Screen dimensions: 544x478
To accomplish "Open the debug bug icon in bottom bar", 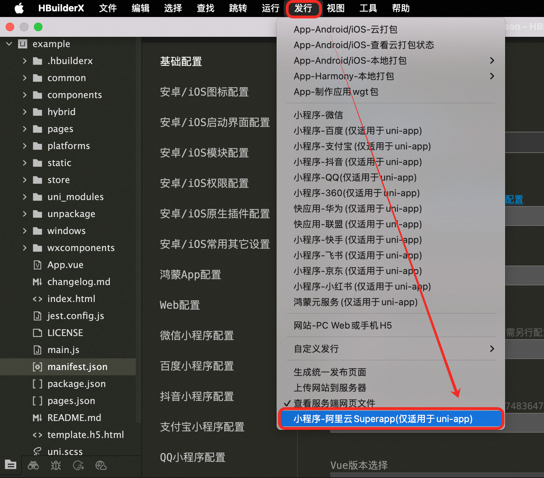I will click(x=56, y=465).
